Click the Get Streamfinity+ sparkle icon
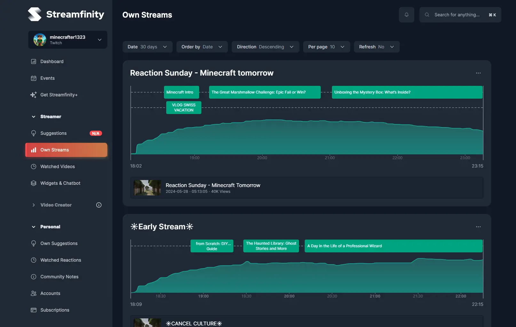 pos(34,95)
